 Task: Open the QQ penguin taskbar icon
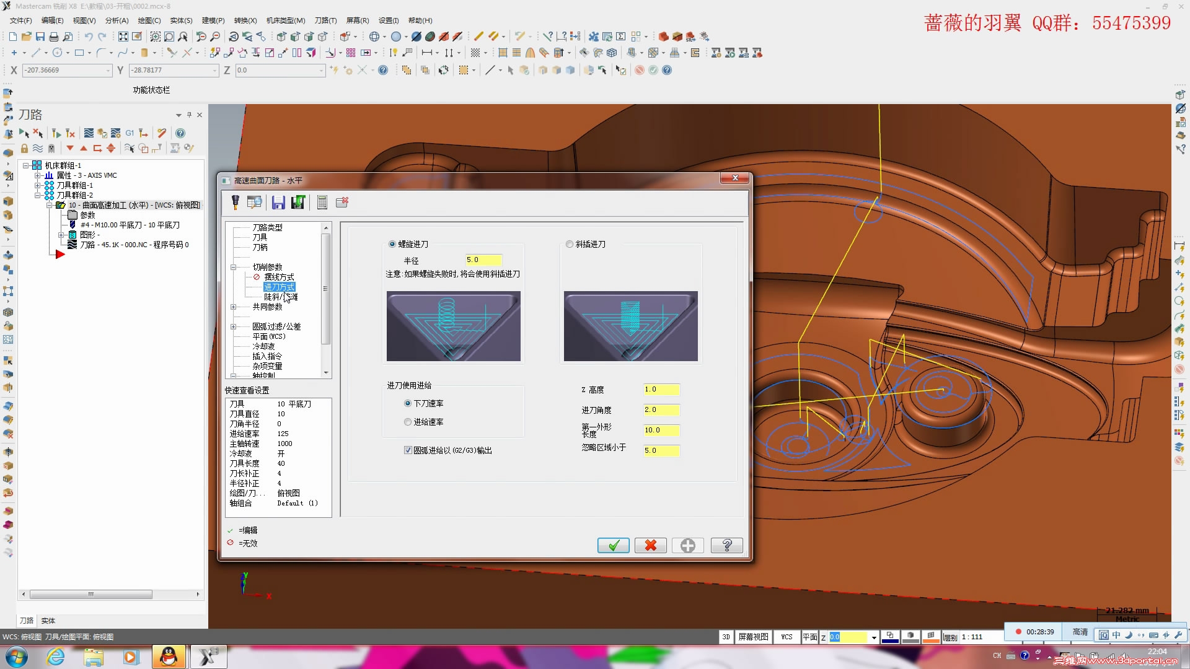point(169,657)
